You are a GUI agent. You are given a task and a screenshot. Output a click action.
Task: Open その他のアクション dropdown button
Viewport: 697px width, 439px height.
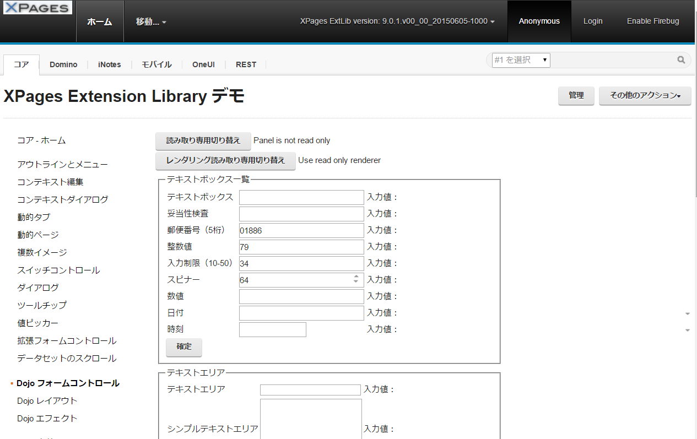645,95
